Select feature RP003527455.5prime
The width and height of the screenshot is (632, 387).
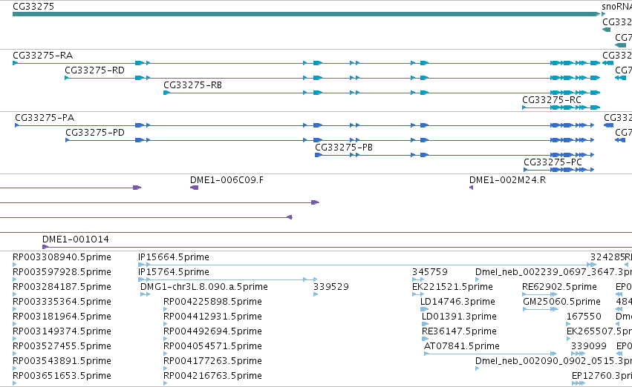(62, 346)
